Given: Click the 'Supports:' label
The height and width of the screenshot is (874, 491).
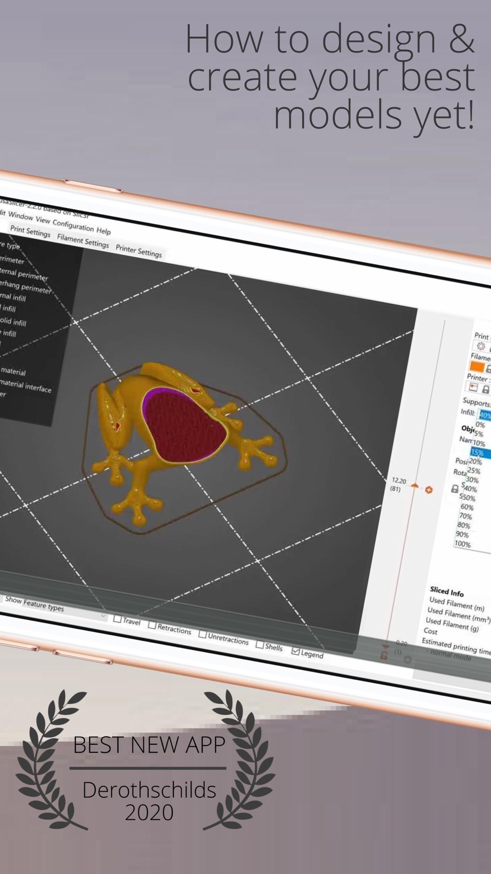Looking at the screenshot, I should click(x=476, y=403).
